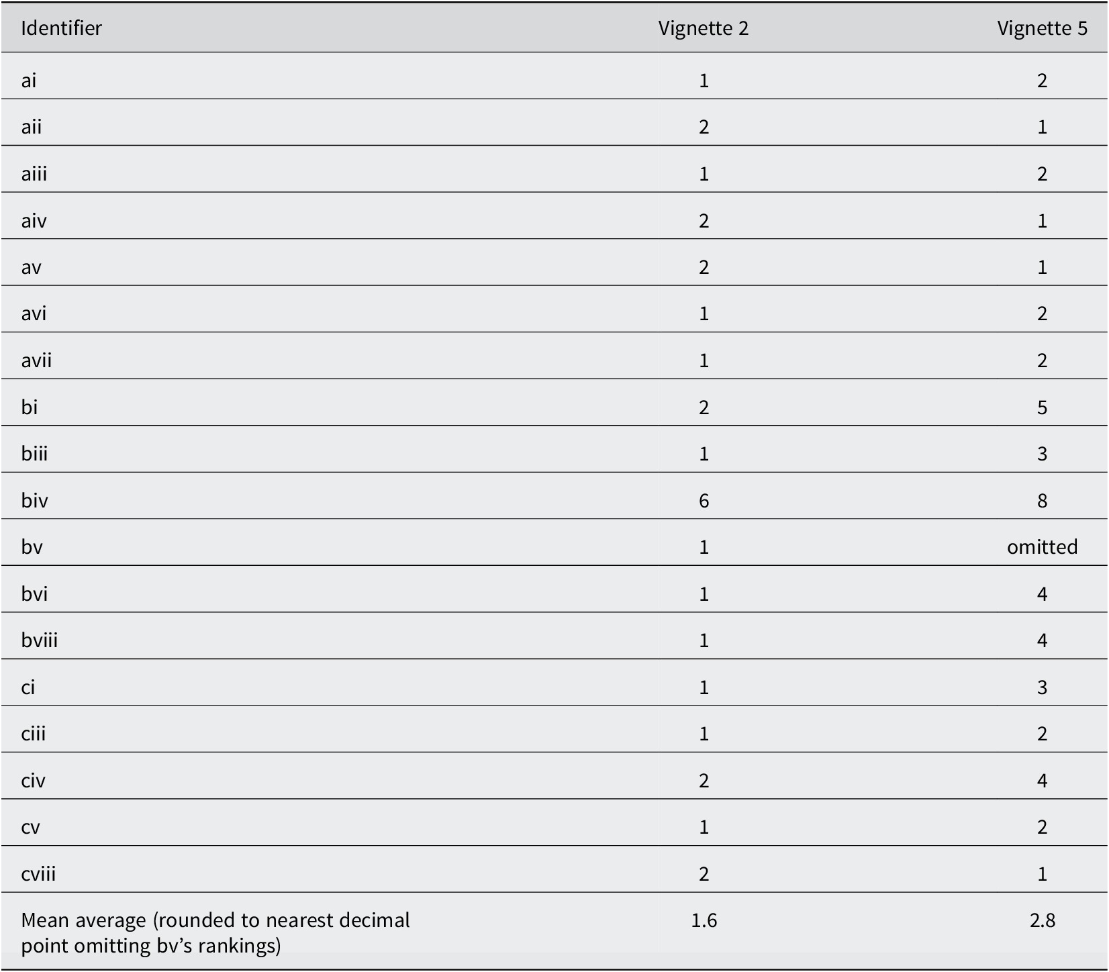This screenshot has width=1109, height=972.
Task: Select the row identifier 'civ'
Action: click(34, 781)
